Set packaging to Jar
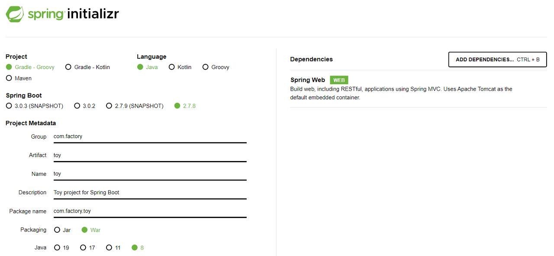The height and width of the screenshot is (256, 554). 62,230
